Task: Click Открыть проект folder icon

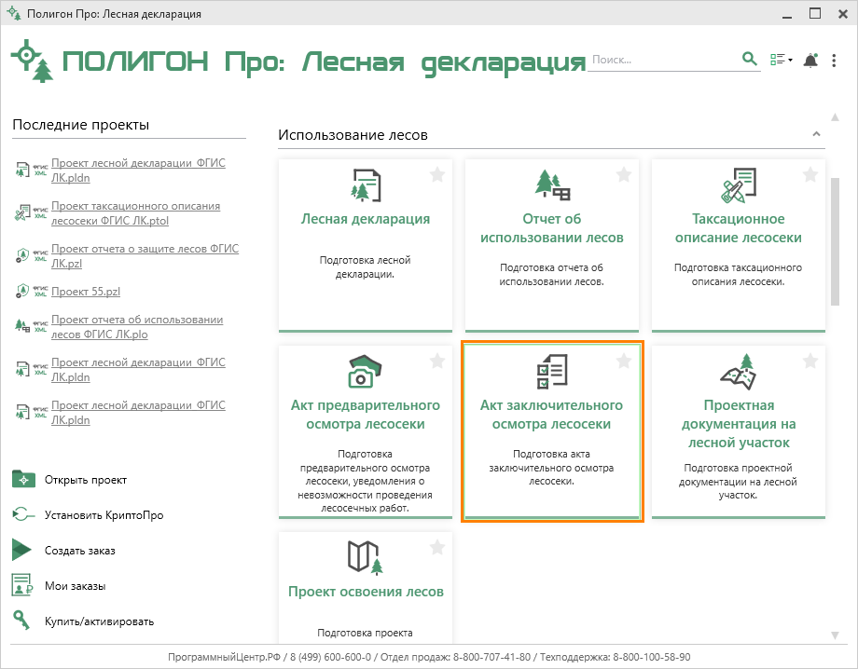Action: (23, 479)
